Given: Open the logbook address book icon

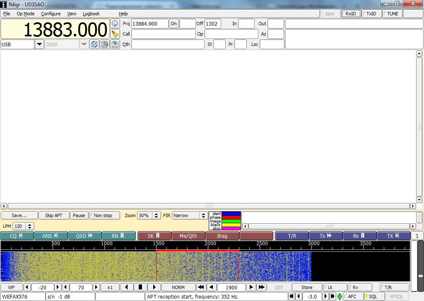Looking at the screenshot, I should [x=104, y=44].
